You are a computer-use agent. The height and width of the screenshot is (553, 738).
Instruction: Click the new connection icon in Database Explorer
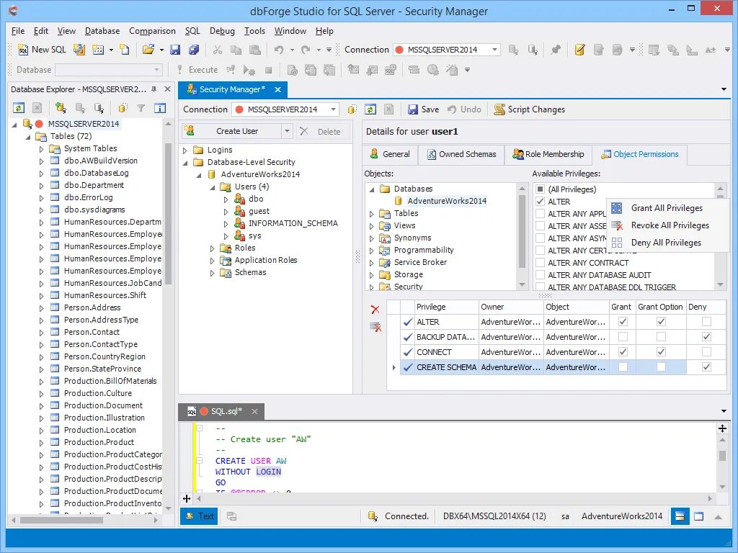[61, 108]
